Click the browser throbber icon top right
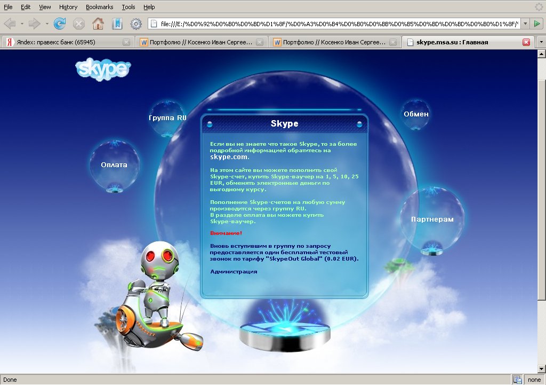546x385 pixels. (x=540, y=7)
